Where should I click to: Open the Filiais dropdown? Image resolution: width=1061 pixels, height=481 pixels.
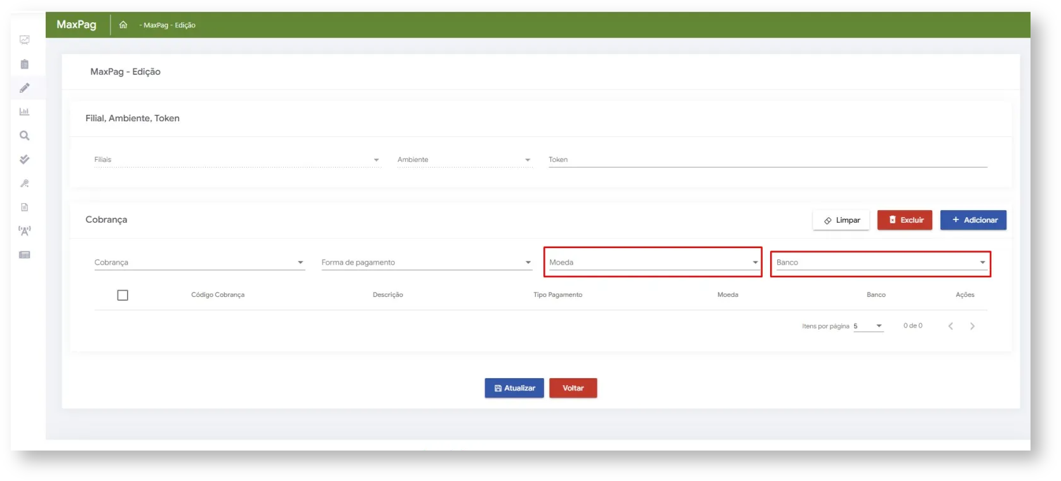click(237, 160)
